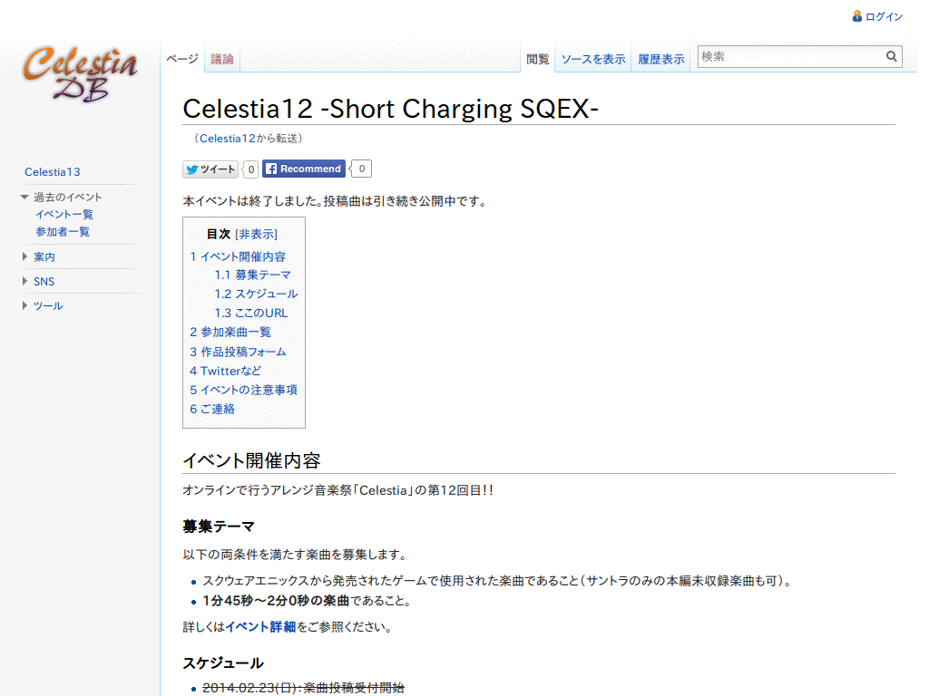Click the Celestia12 redirect link

[x=228, y=139]
